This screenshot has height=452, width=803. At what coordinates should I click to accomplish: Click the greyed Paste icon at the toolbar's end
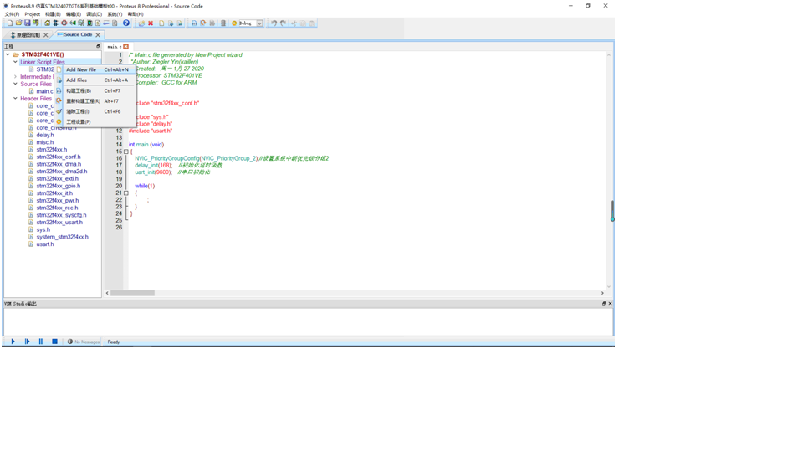coord(312,23)
